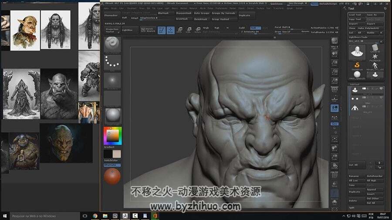Open the Quick Sketch tool
The image size is (392, 220).
point(148,30)
